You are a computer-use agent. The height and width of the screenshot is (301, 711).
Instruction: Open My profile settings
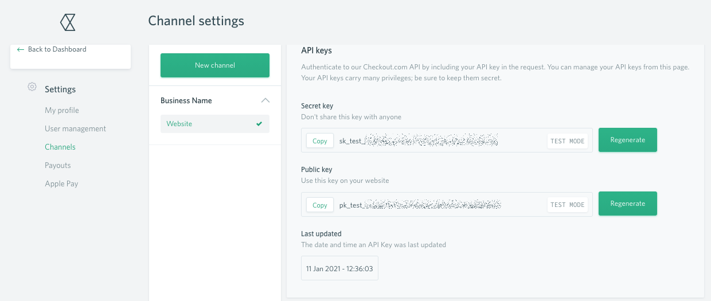62,110
